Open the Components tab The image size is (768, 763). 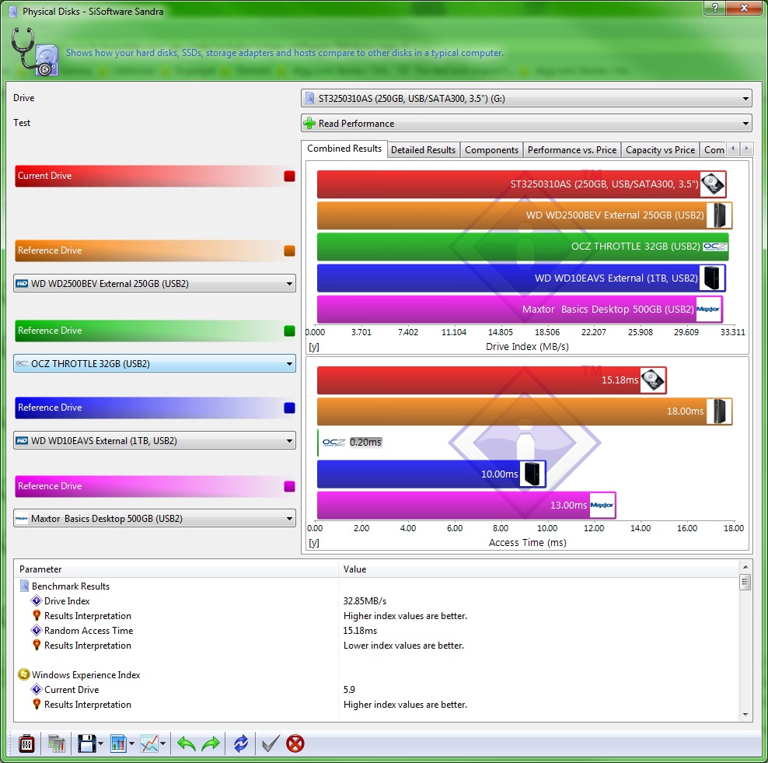(x=491, y=150)
